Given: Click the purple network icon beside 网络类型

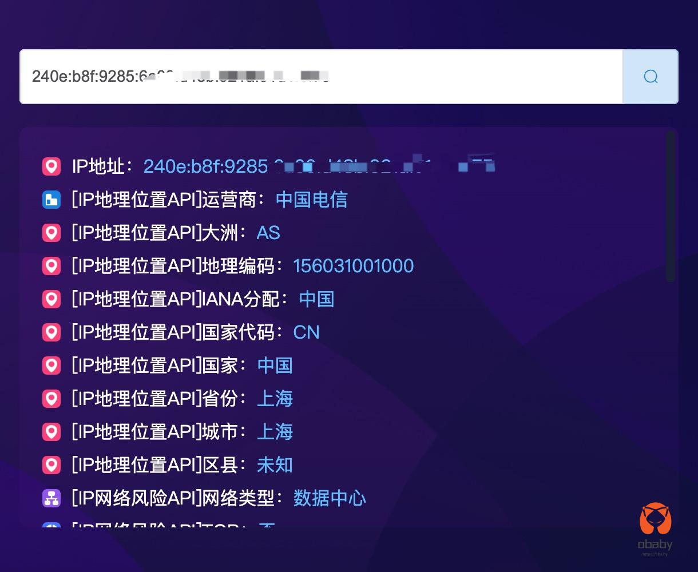Looking at the screenshot, I should pos(51,498).
